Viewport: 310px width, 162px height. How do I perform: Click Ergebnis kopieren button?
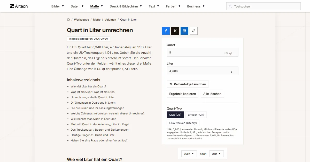tap(183, 94)
